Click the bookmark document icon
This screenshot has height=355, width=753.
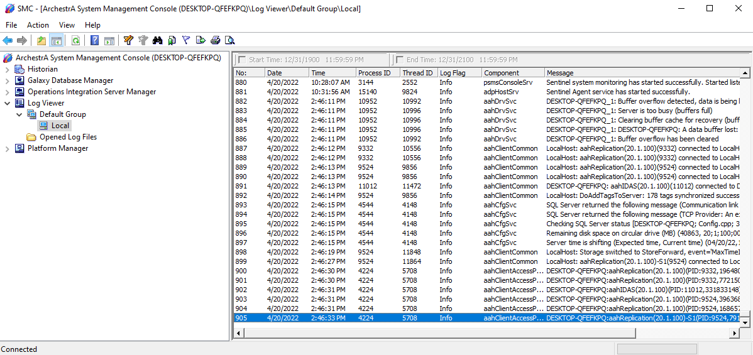click(172, 40)
